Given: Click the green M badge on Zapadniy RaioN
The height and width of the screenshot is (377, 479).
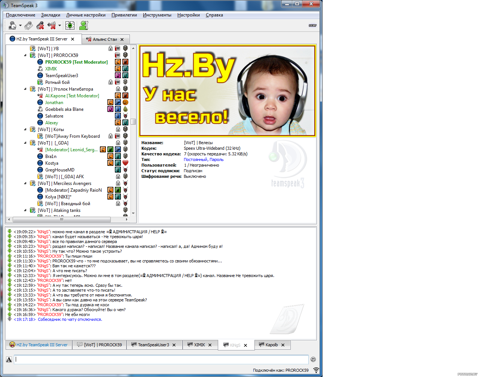Looking at the screenshot, I should [x=118, y=190].
